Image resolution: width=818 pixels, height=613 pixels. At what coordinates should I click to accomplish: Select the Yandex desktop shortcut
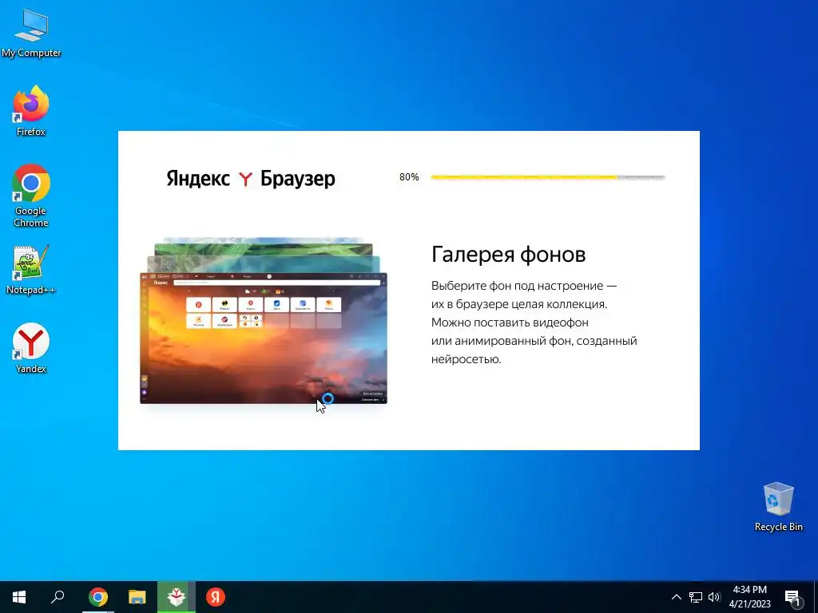(x=31, y=348)
